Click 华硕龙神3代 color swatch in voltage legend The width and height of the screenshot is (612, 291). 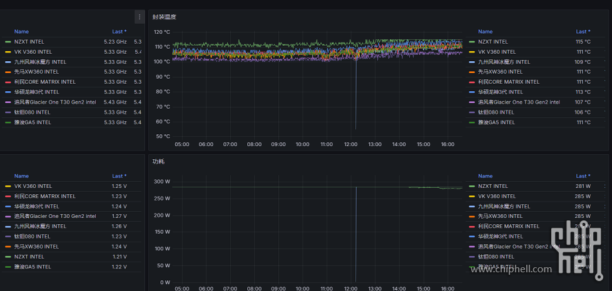pyautogui.click(x=8, y=207)
